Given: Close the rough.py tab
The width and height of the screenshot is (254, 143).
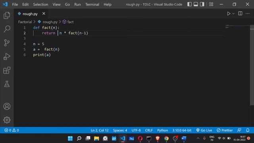Looking at the screenshot, I should coord(44,14).
